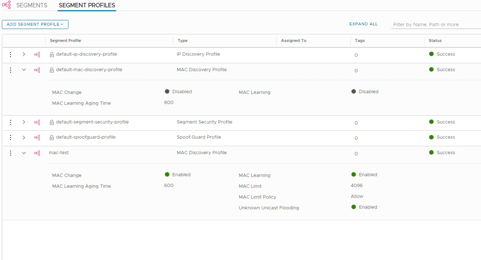Screen dimensions: 481x260
Task: Collapse the default-mac-discovery-profile row
Action: 24,70
